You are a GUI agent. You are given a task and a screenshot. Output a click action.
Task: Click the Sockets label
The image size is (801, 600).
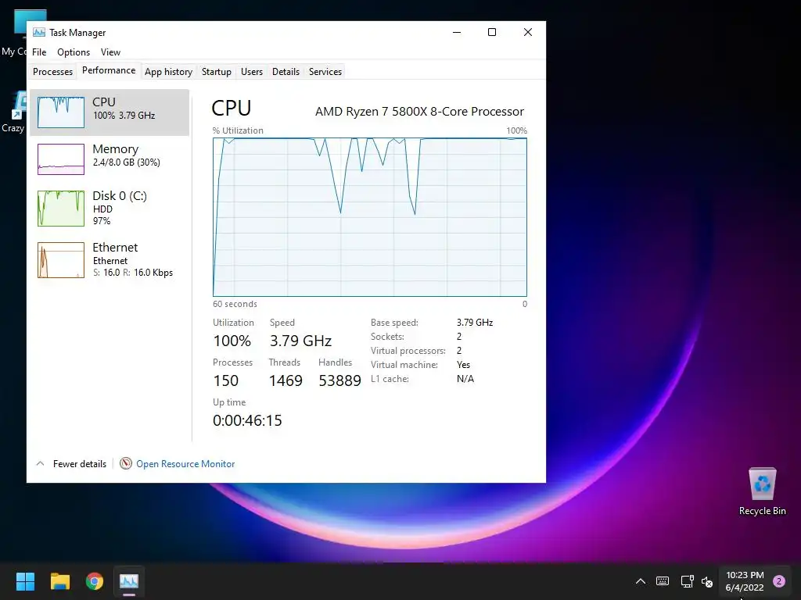tap(387, 337)
